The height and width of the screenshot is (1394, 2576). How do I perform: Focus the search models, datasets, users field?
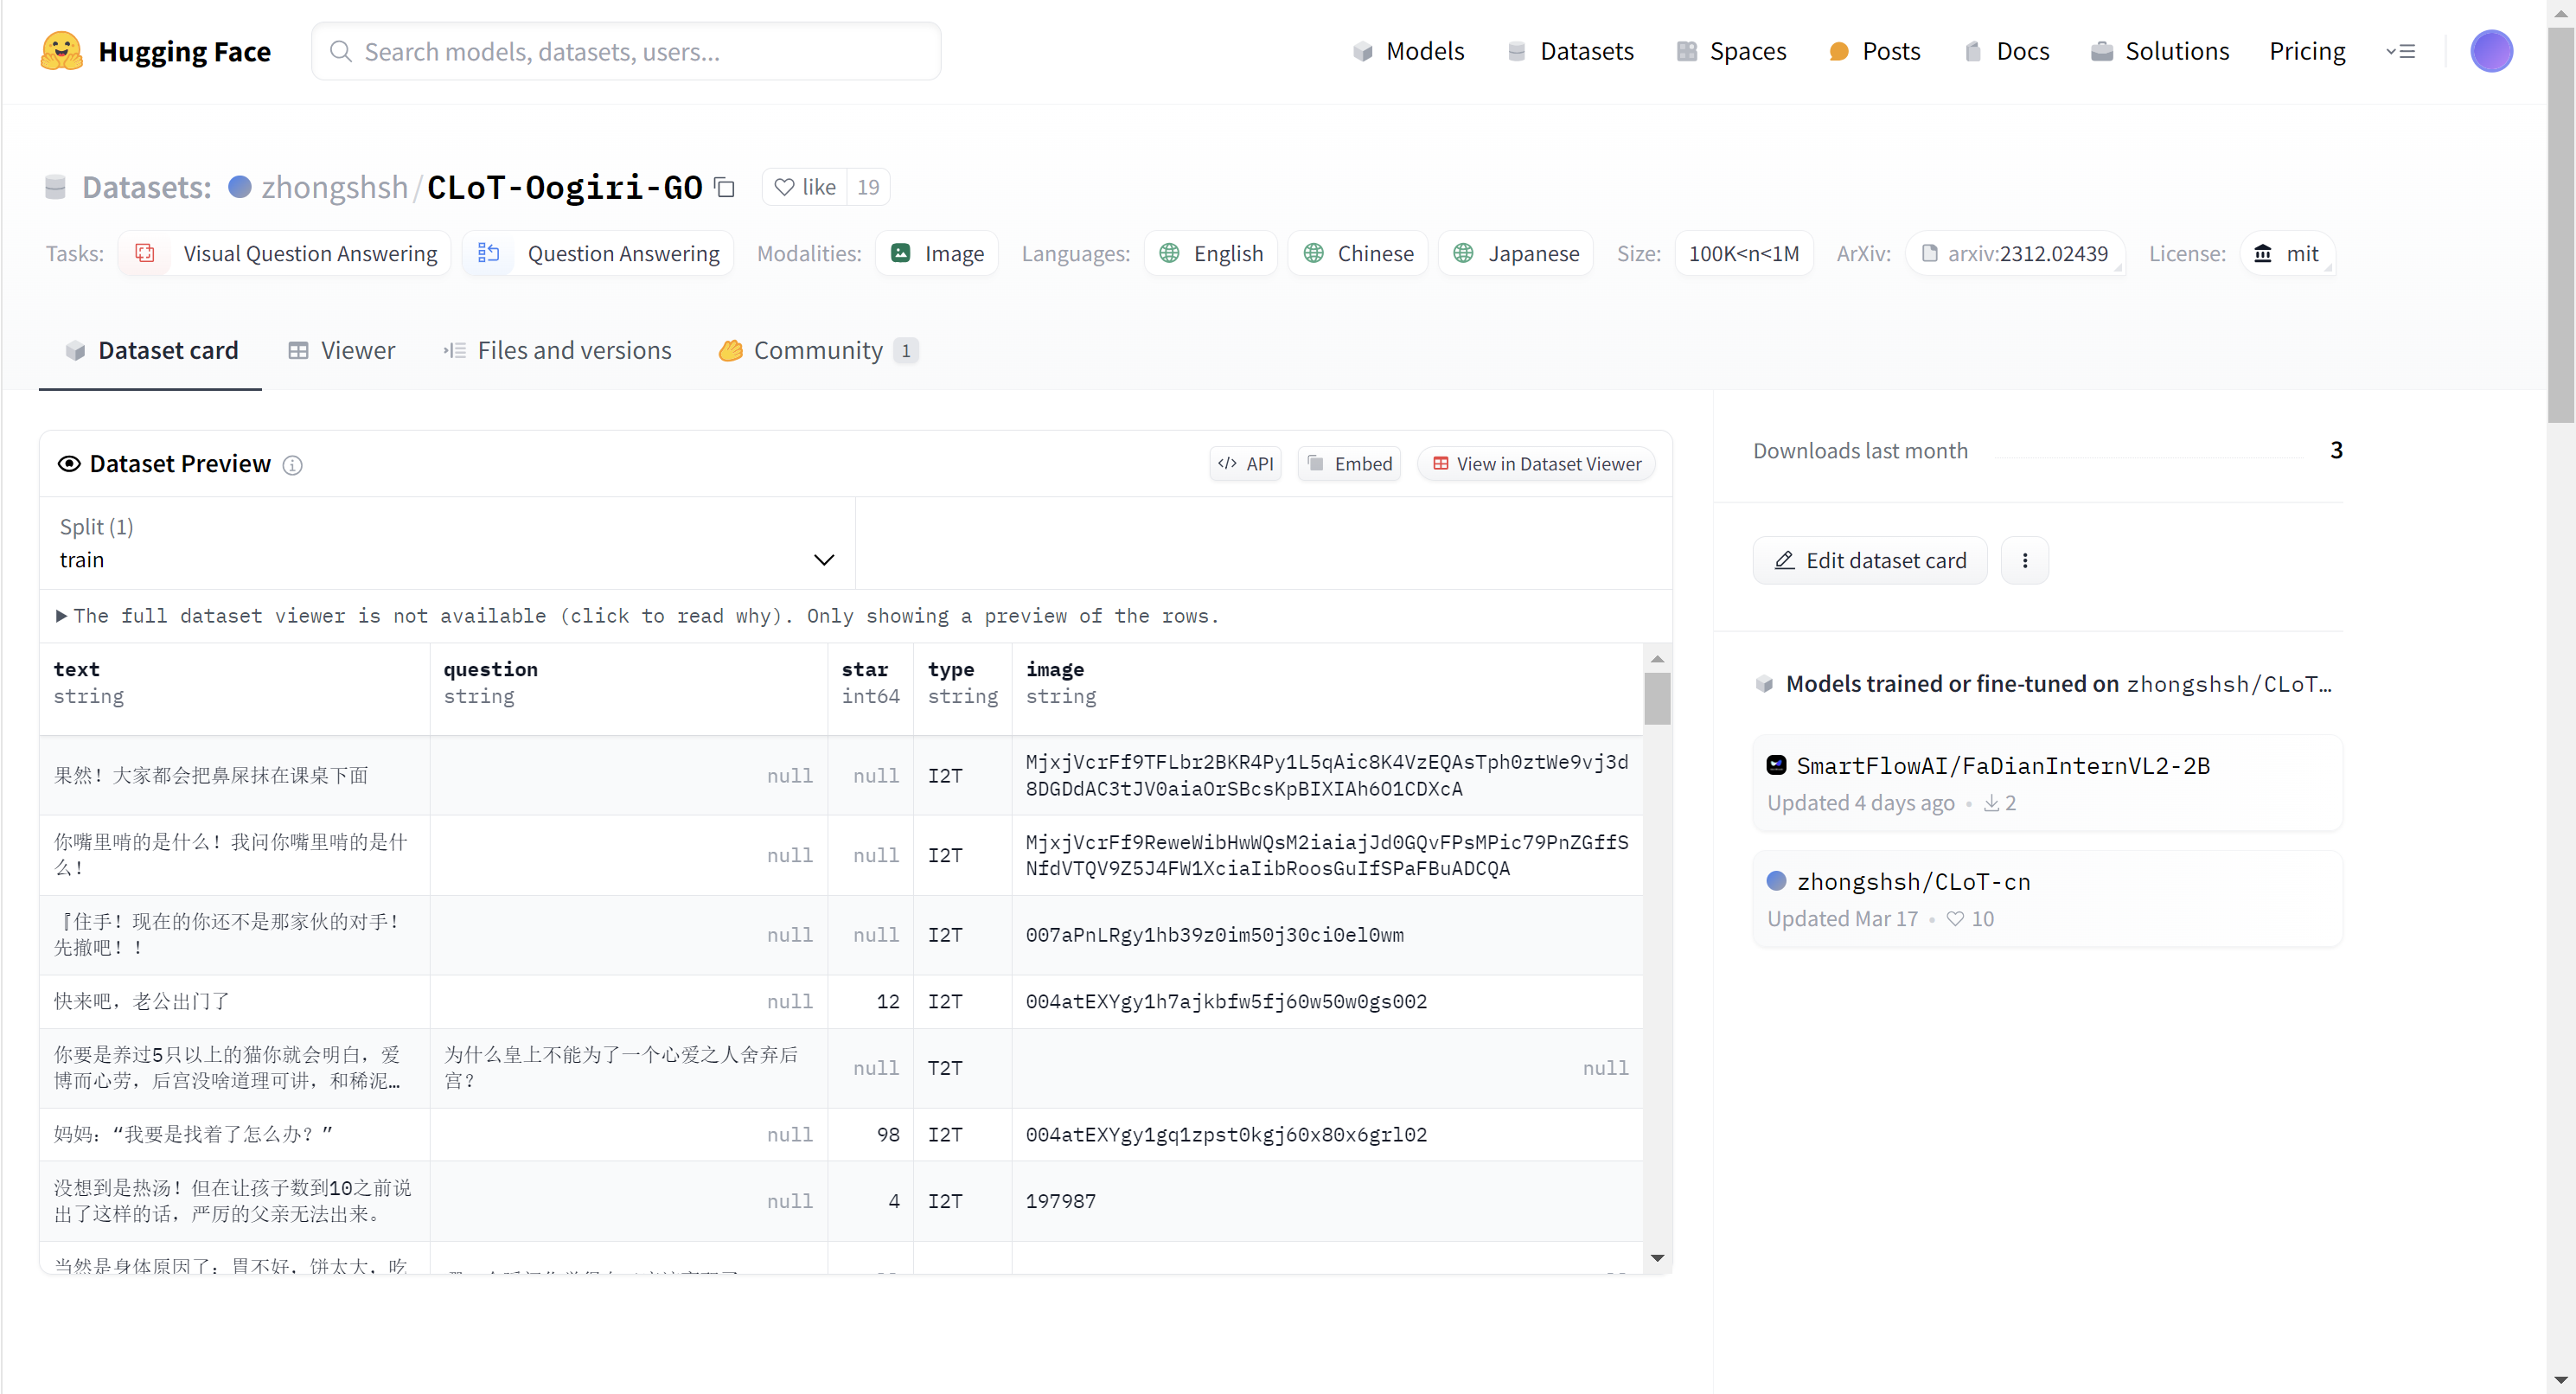click(x=626, y=51)
